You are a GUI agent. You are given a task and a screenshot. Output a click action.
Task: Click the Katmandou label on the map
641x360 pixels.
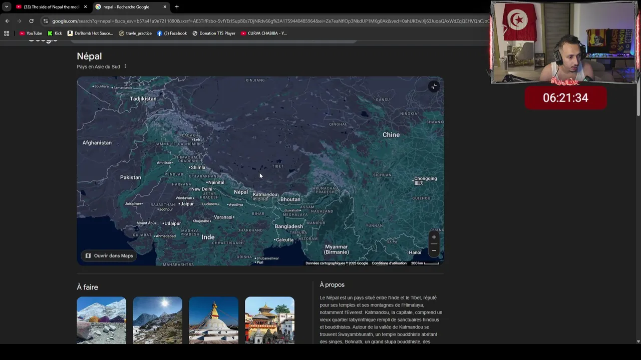pyautogui.click(x=265, y=194)
